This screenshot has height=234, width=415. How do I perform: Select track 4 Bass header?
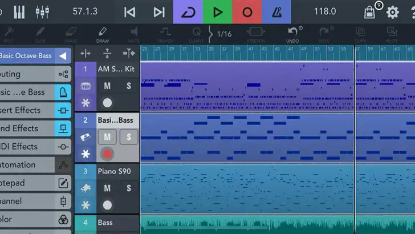click(x=107, y=223)
